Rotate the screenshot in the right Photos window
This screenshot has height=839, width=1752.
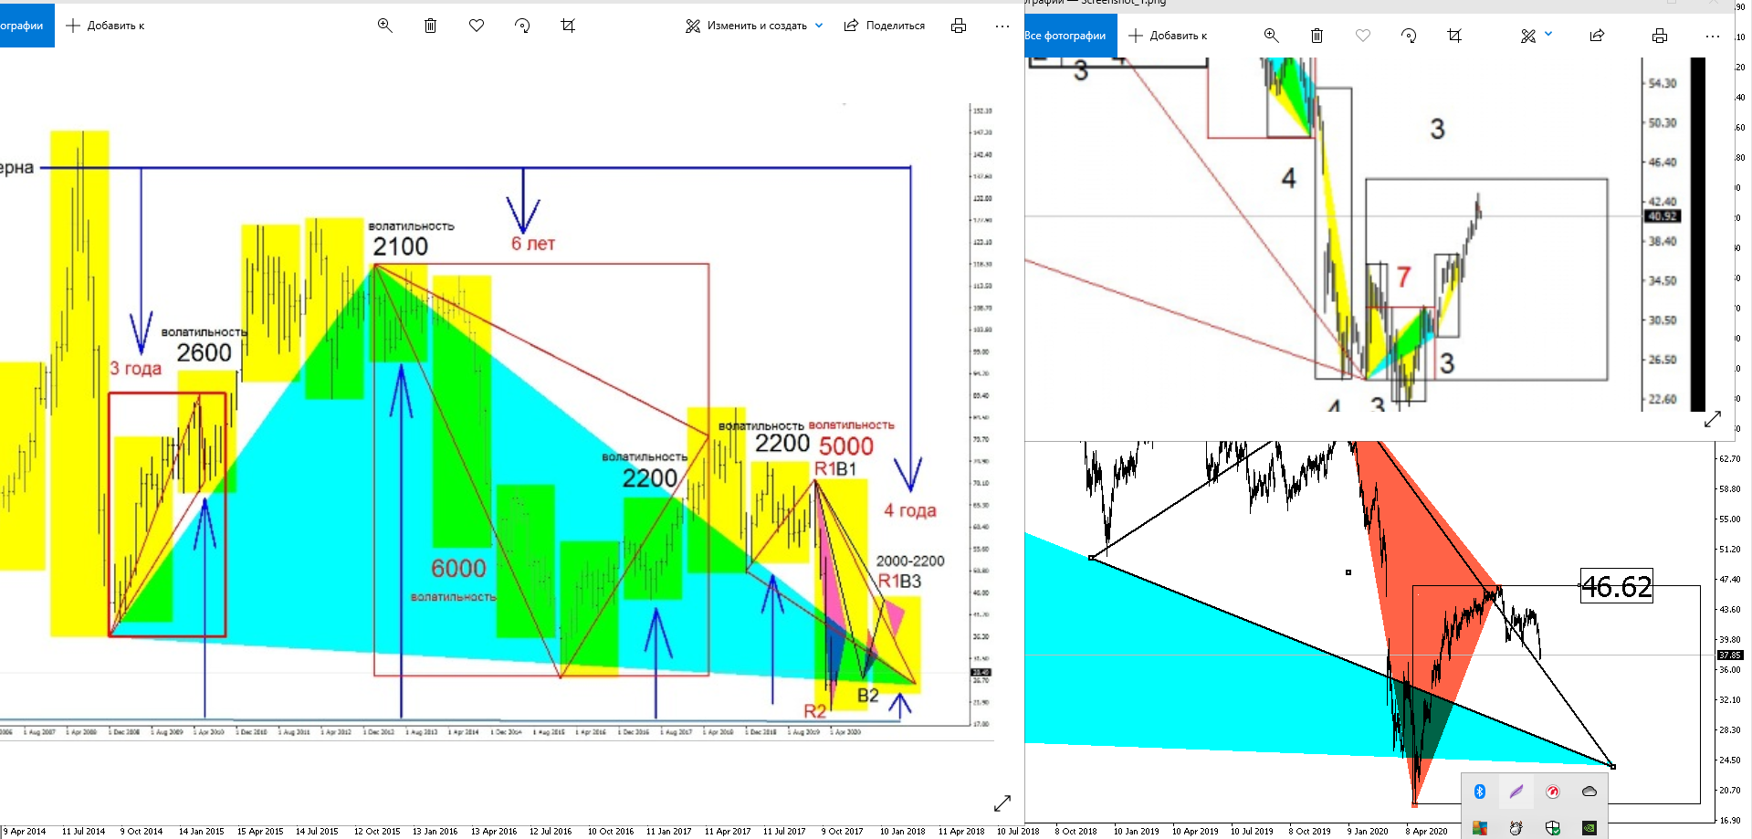point(1409,36)
